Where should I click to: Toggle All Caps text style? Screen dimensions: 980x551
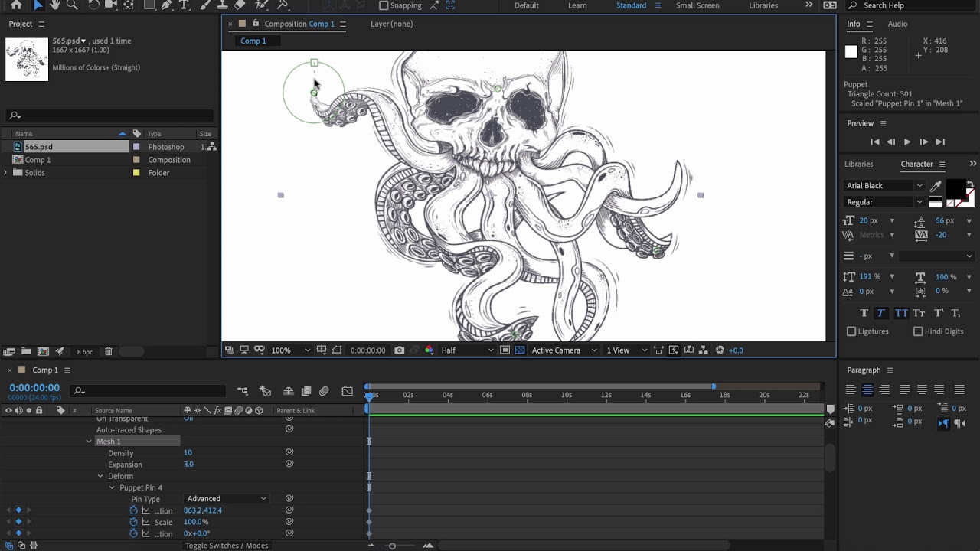pyautogui.click(x=901, y=313)
